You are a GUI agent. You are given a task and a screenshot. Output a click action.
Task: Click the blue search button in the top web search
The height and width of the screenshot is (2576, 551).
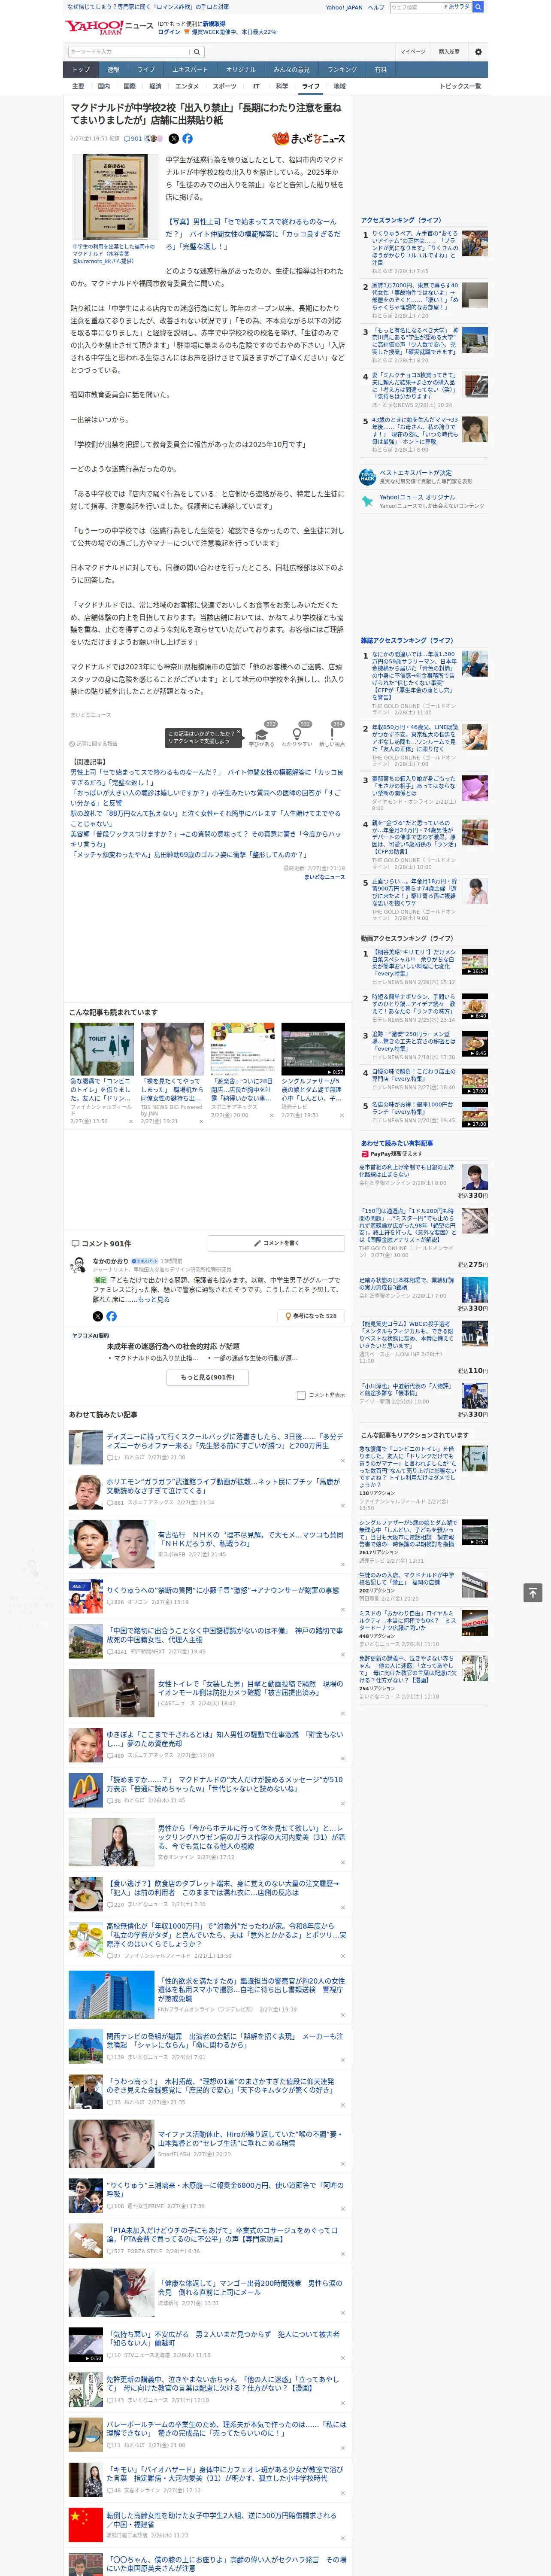478,7
